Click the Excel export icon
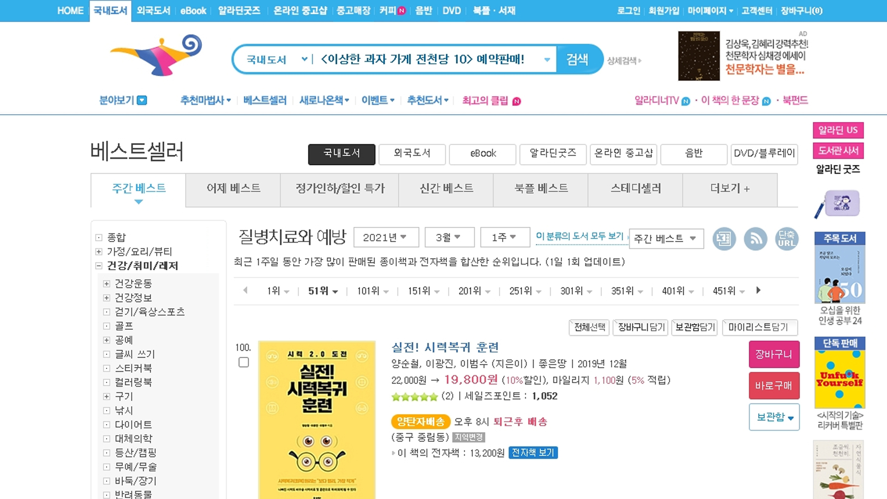This screenshot has height=499, width=887. [724, 239]
